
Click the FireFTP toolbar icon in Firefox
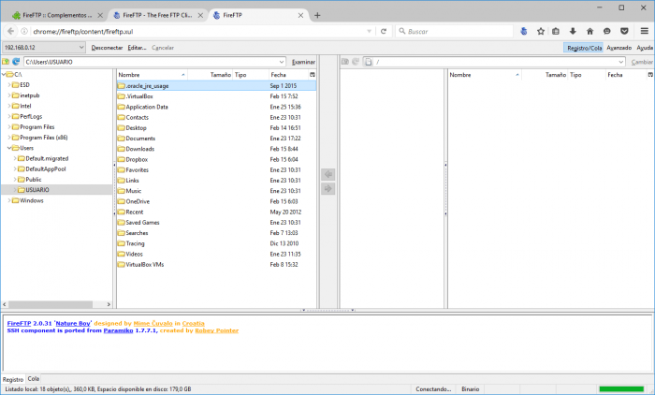[524, 31]
